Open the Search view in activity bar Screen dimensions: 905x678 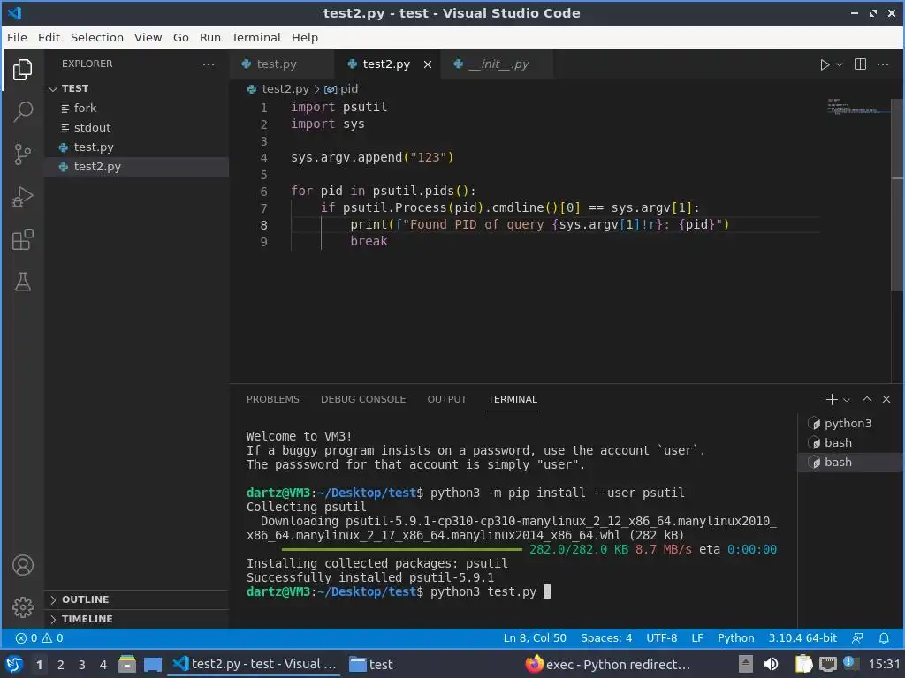22,112
